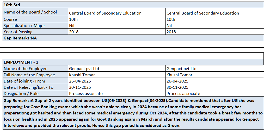Select the EMPLOYMENT - 1 header row

point(21,62)
